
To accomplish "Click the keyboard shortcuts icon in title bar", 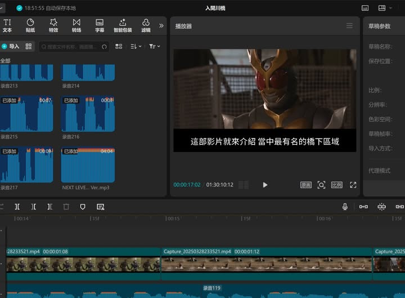I will (365, 8).
